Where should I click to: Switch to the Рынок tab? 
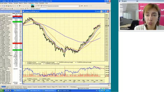pyautogui.click(x=3, y=87)
